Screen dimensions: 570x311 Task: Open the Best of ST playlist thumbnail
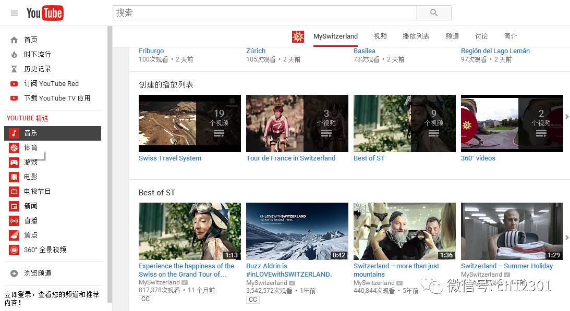tap(404, 123)
